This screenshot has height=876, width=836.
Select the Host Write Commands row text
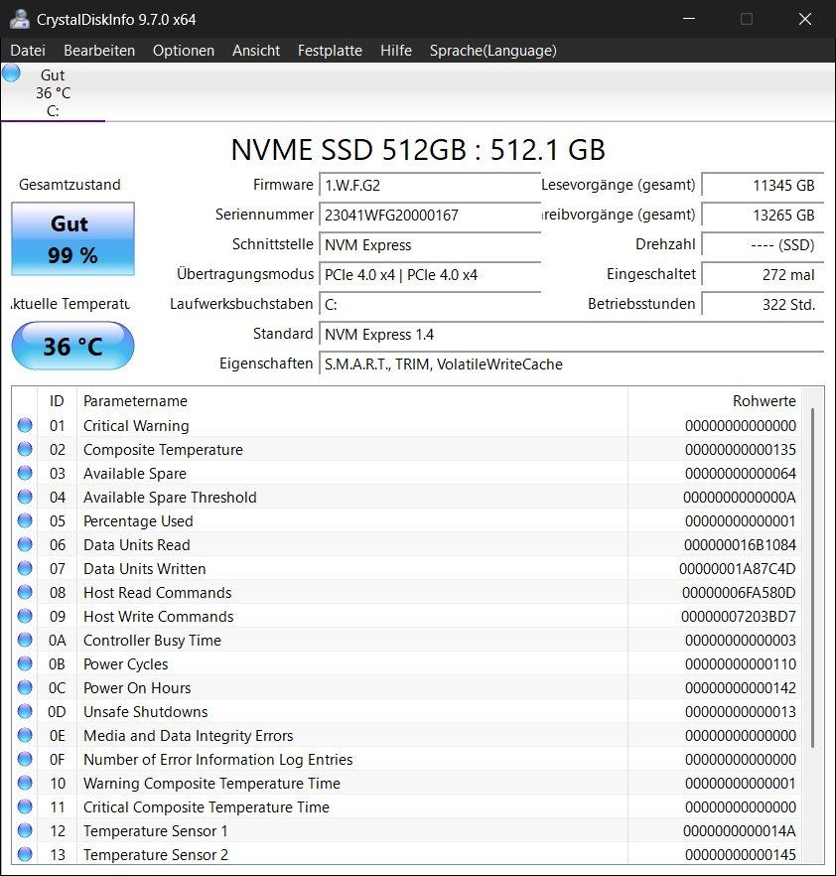(x=159, y=616)
